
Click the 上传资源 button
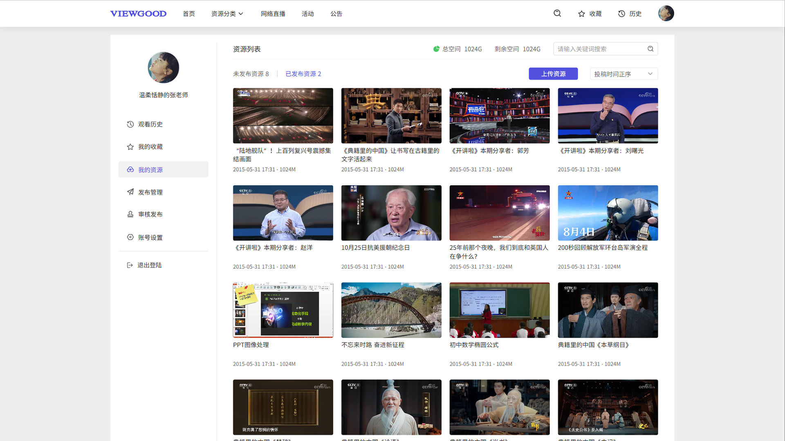click(x=553, y=74)
